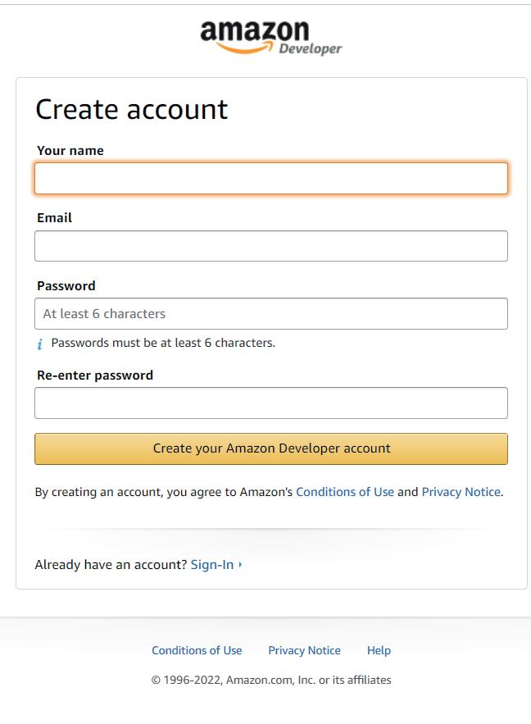Open the footer Privacy Notice link
531x724 pixels.
point(304,650)
